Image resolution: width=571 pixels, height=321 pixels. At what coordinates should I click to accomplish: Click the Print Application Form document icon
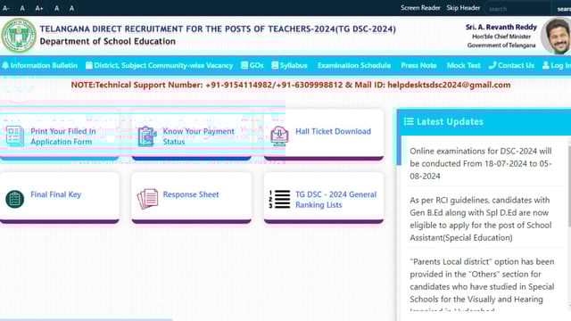pyautogui.click(x=15, y=136)
